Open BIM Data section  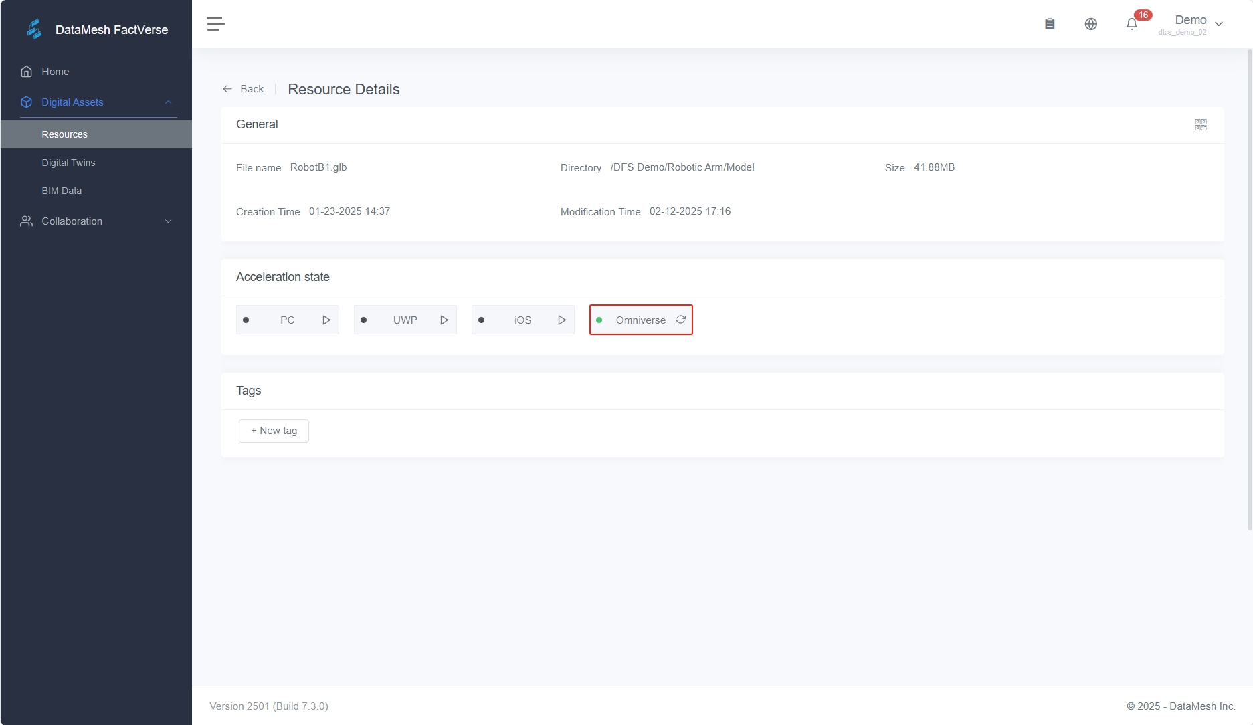tap(62, 191)
